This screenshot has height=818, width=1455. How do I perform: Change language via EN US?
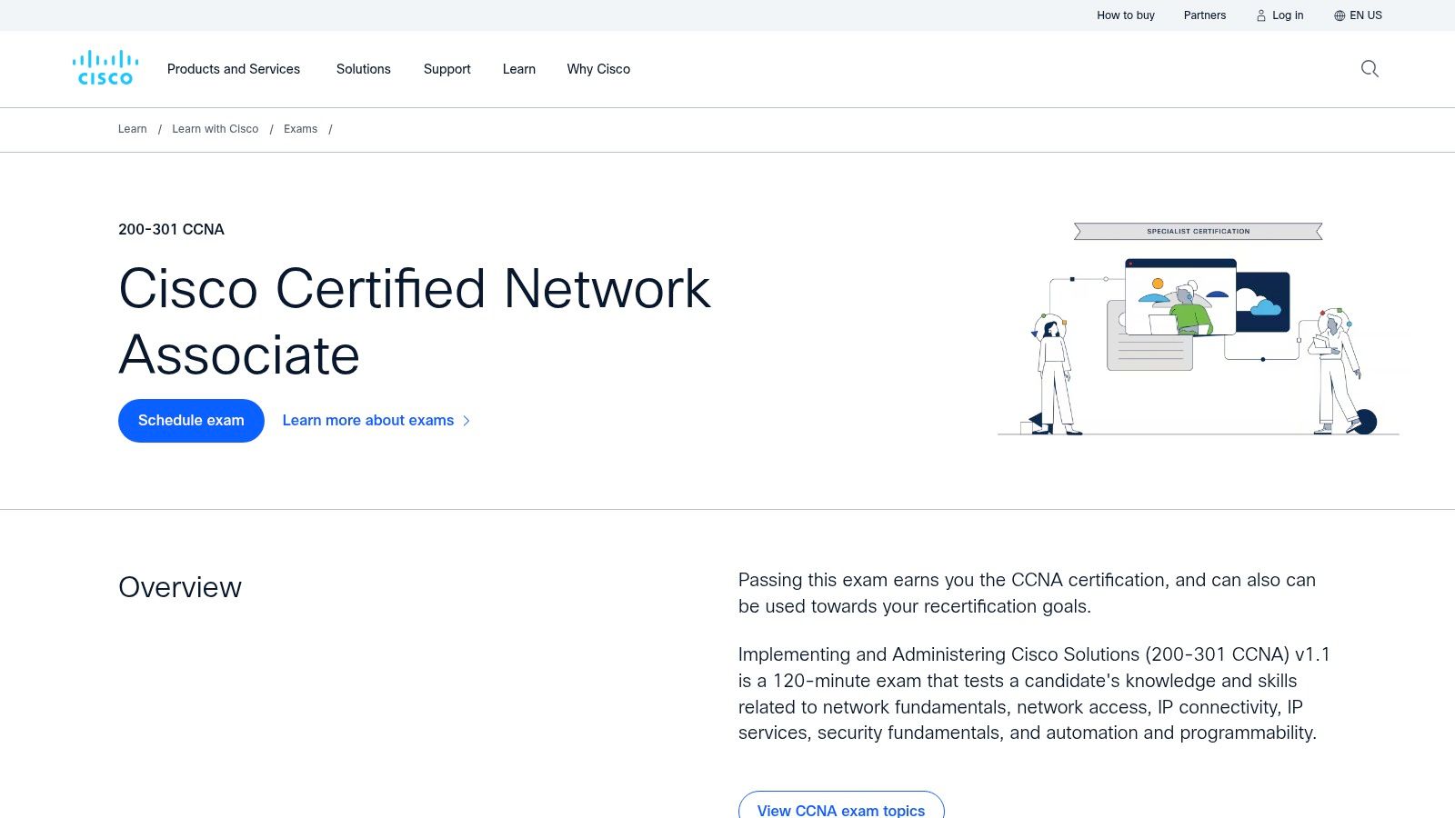click(x=1366, y=15)
